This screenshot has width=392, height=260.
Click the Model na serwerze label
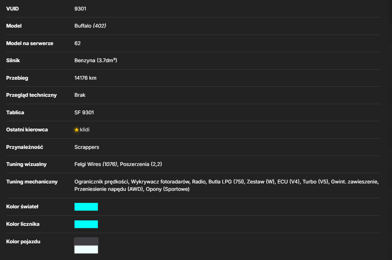click(x=30, y=43)
